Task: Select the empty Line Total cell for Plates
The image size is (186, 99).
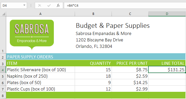Action: coord(167,83)
